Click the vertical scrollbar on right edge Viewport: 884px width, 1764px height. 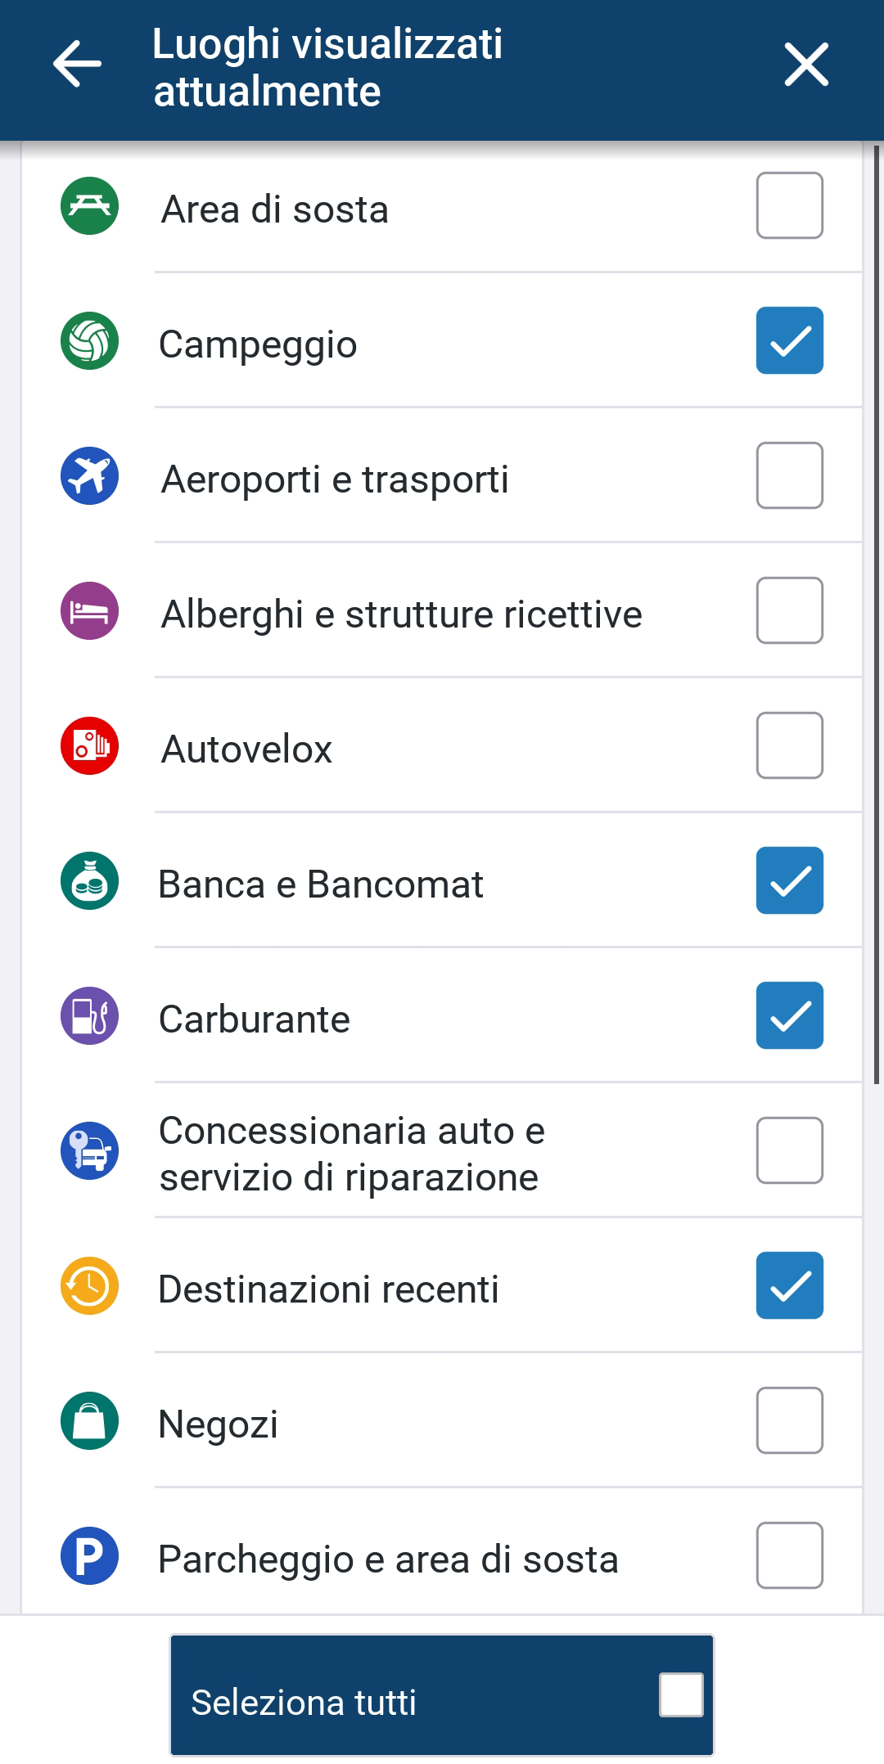[x=877, y=614]
